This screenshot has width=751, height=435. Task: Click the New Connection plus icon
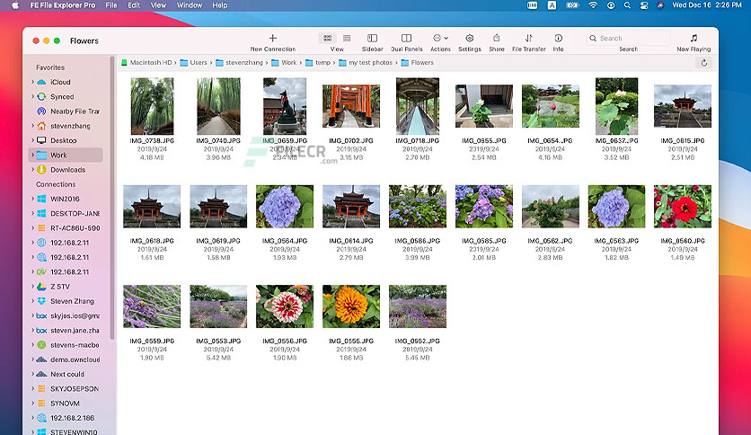272,39
